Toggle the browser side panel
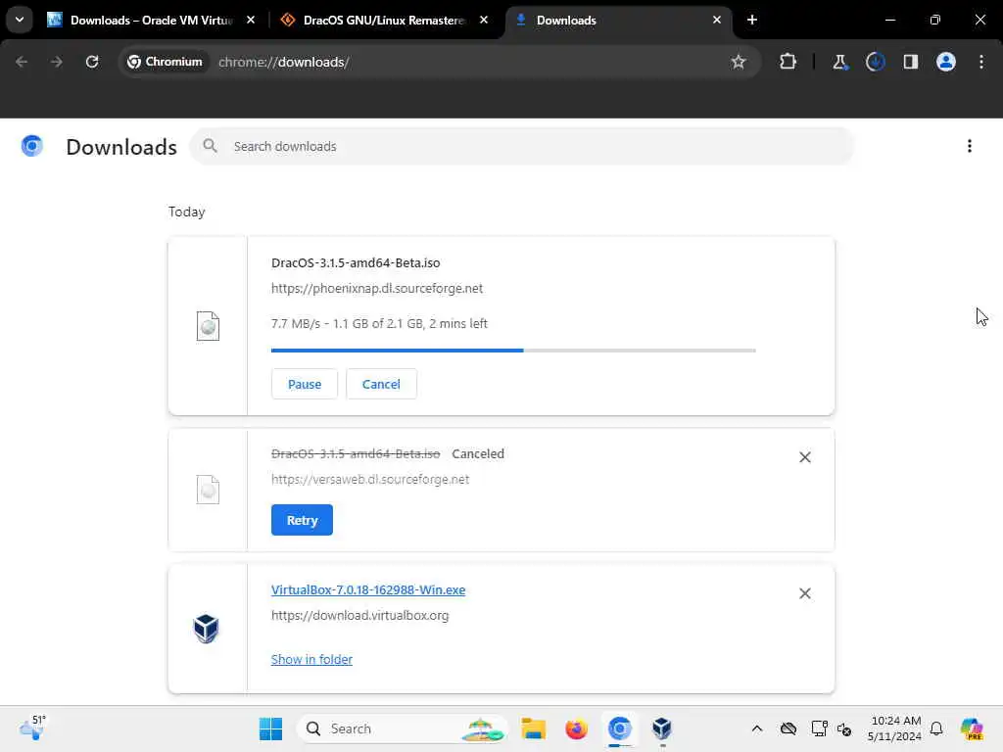The image size is (1003, 752). point(910,62)
